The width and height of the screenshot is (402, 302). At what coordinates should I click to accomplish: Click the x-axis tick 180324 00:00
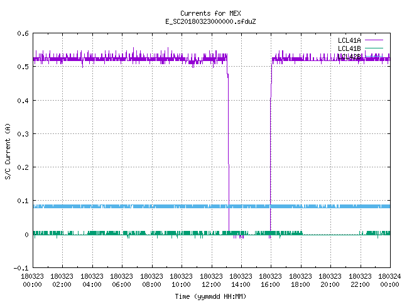[389, 281]
